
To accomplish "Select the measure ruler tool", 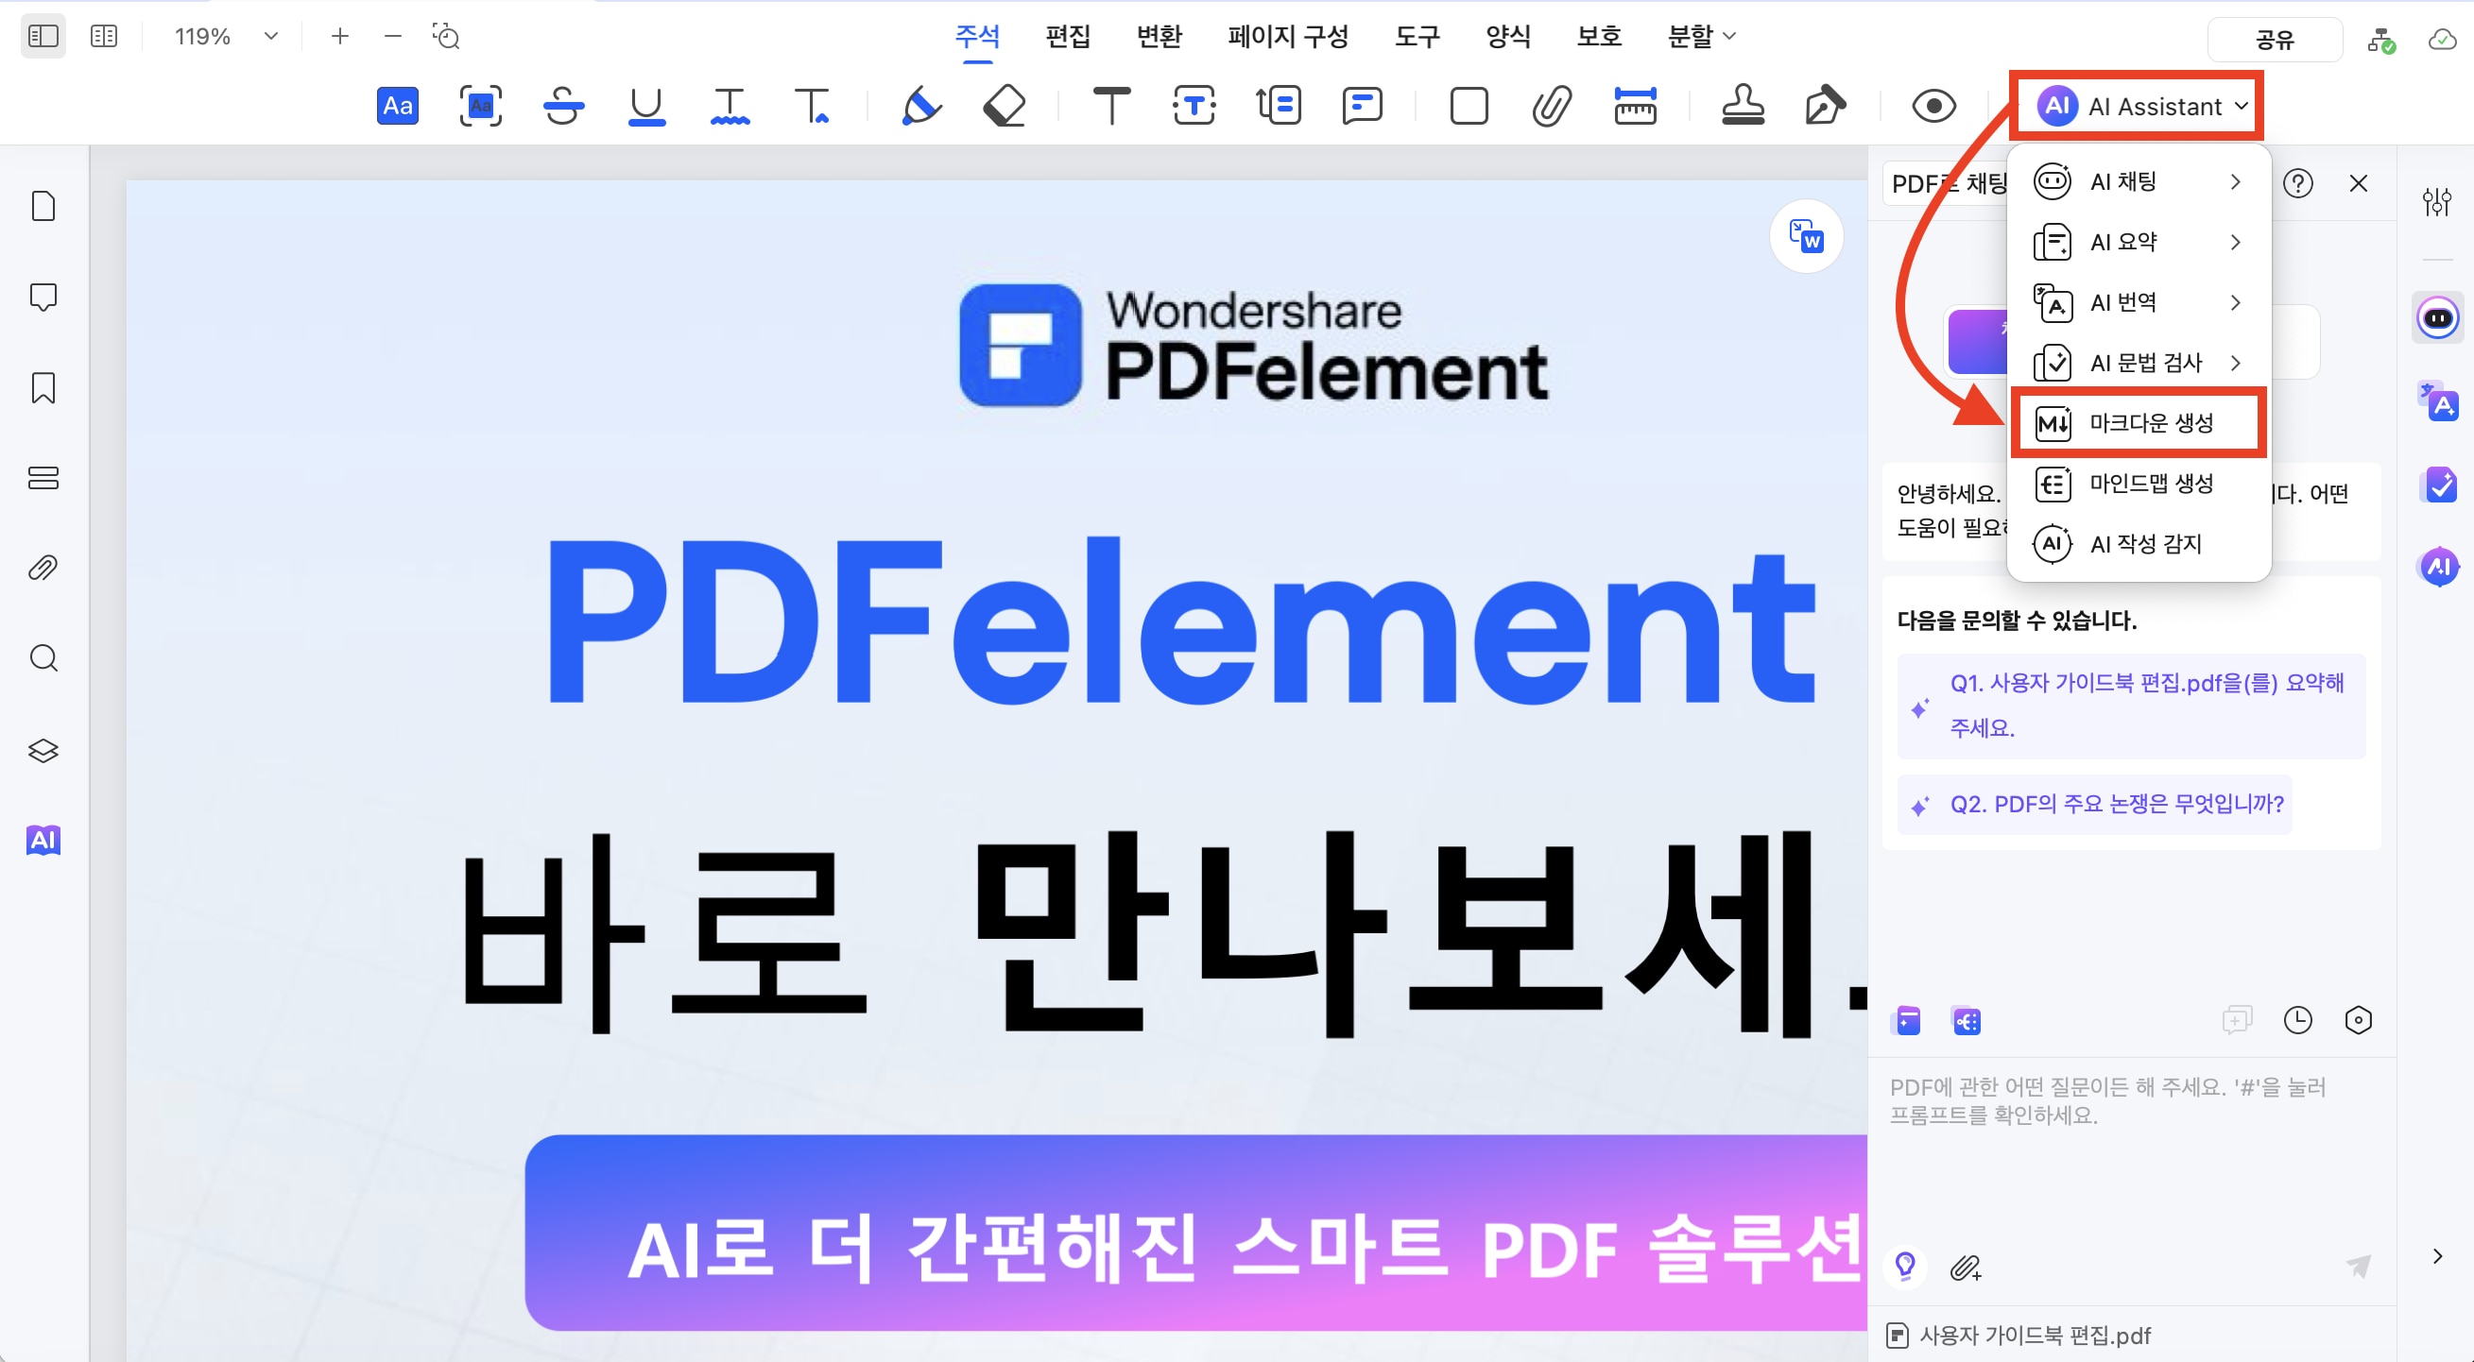I will [x=1635, y=106].
